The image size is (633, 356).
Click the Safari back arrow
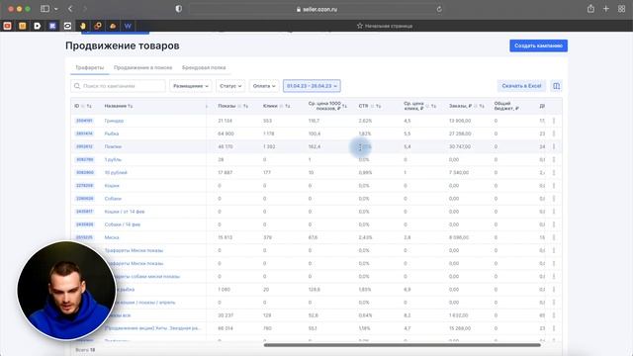(70, 9)
